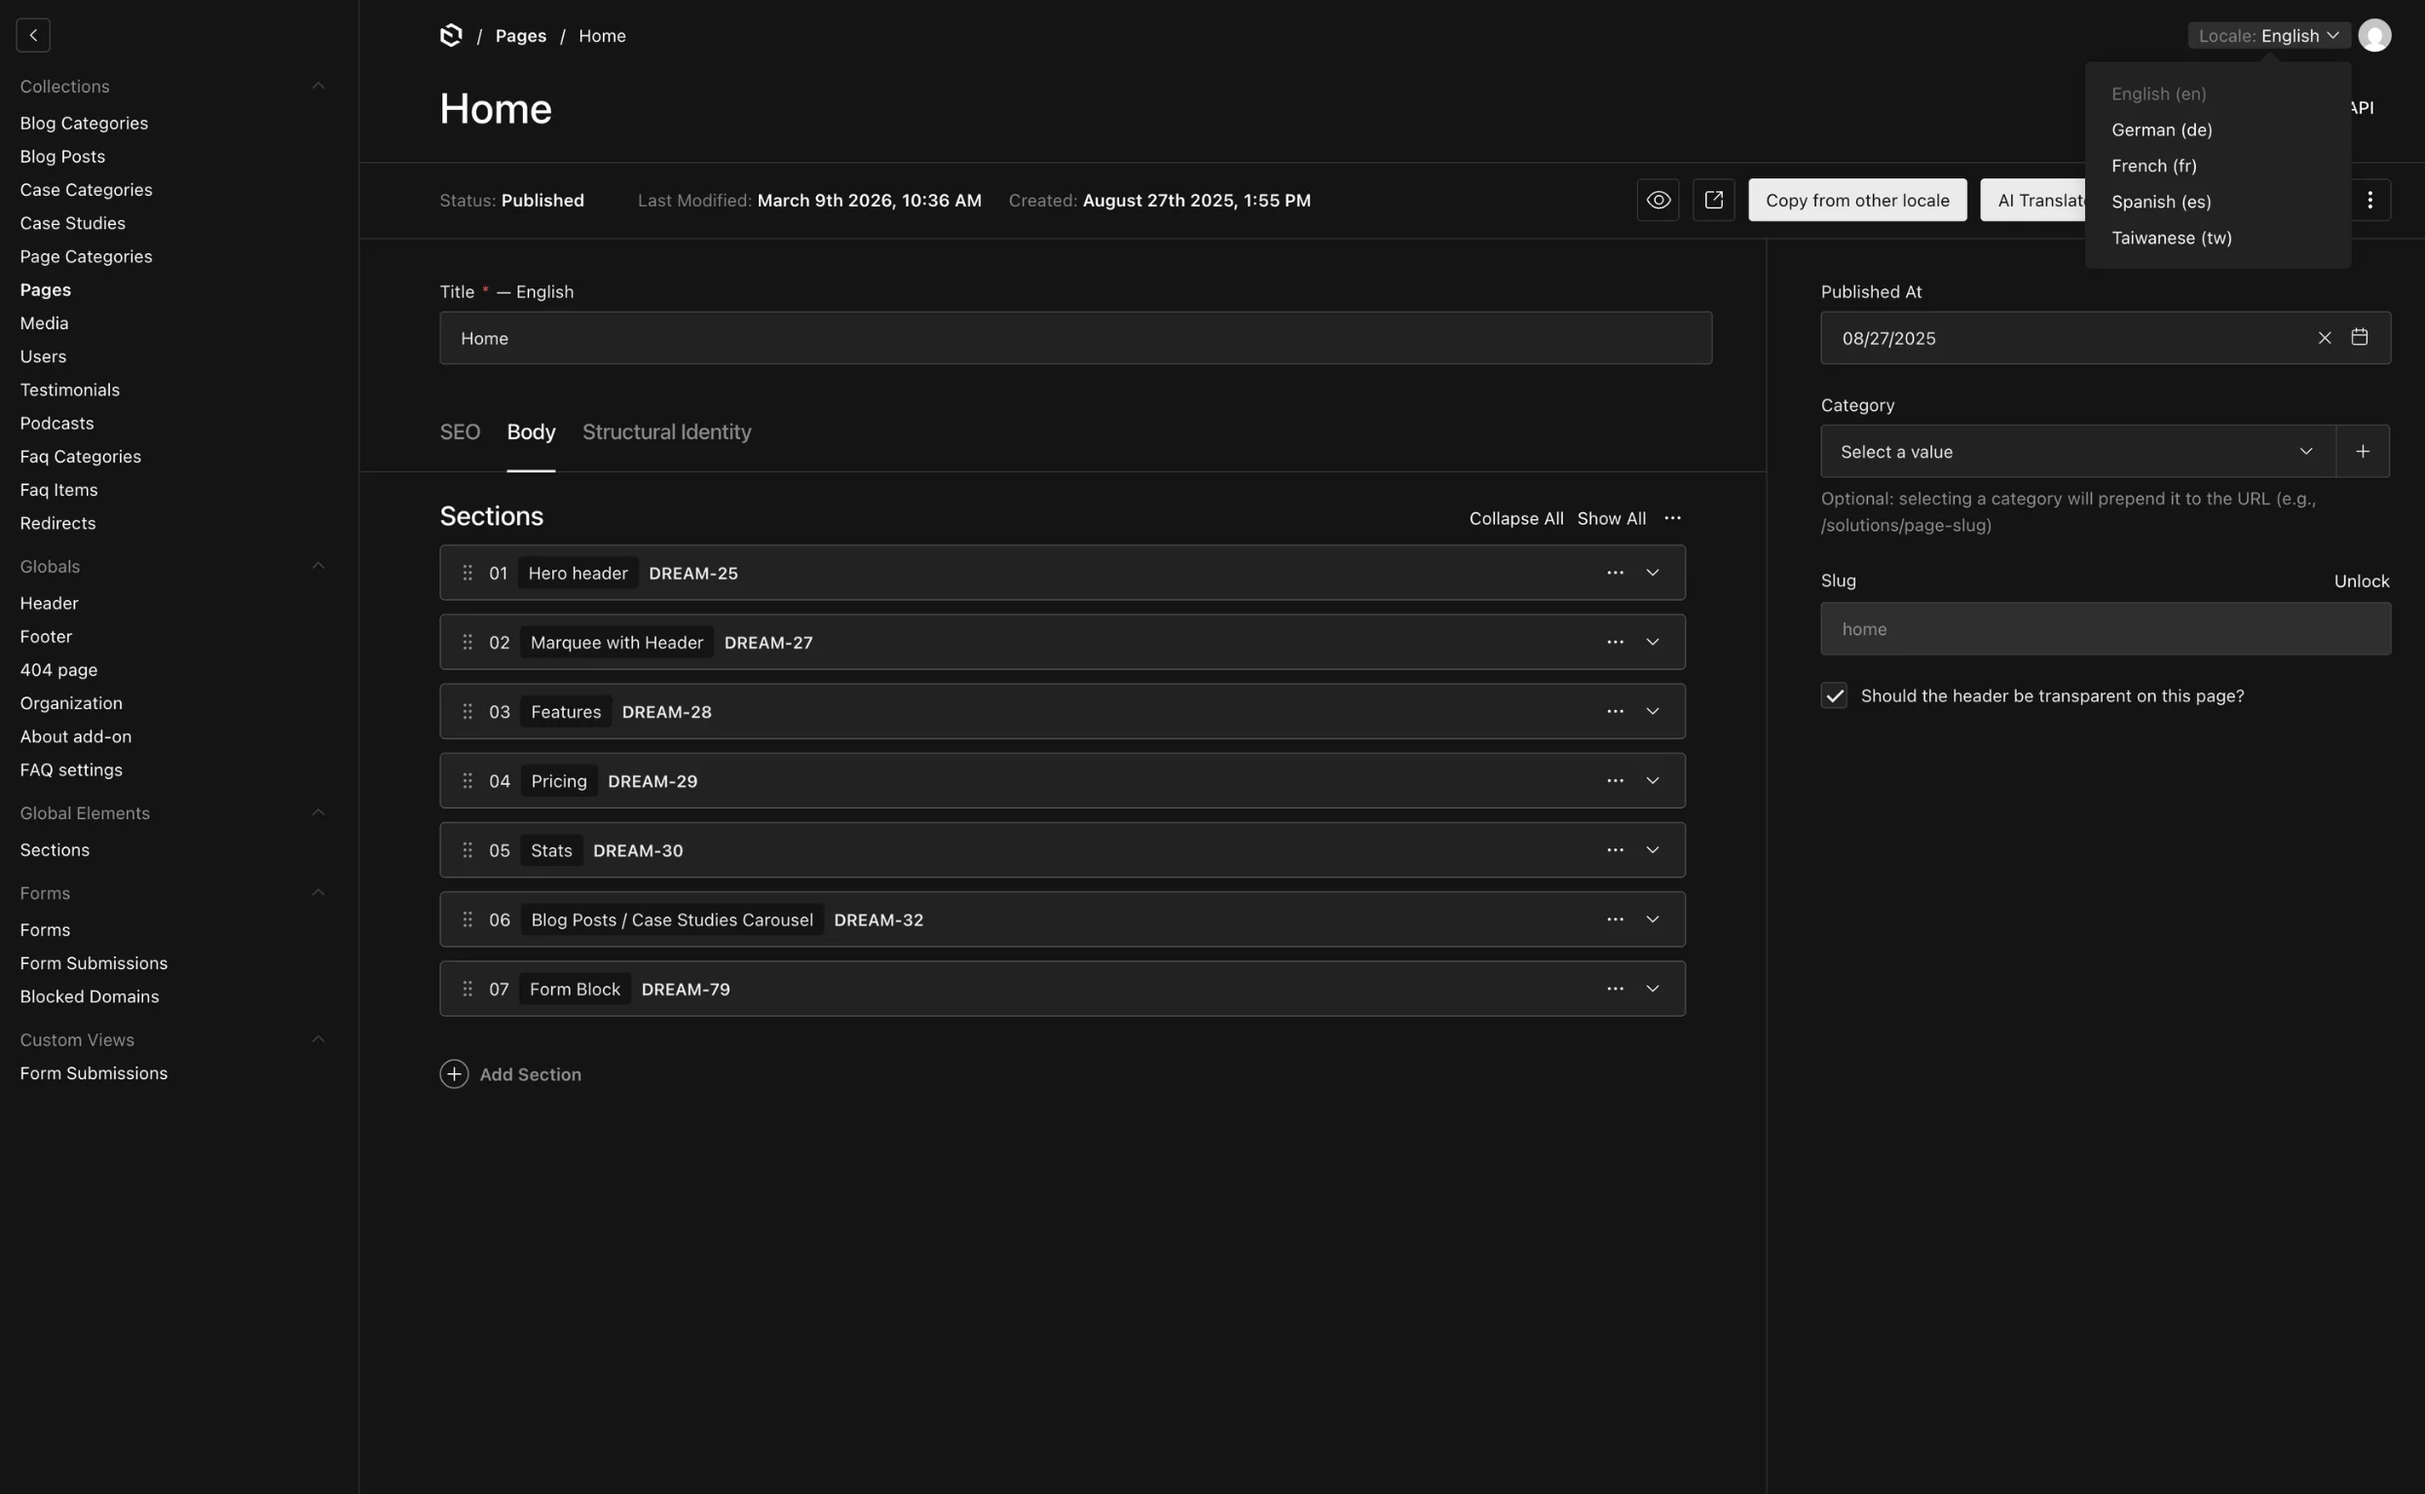This screenshot has height=1494, width=2425.
Task: Click Collapse All sections
Action: [x=1515, y=519]
